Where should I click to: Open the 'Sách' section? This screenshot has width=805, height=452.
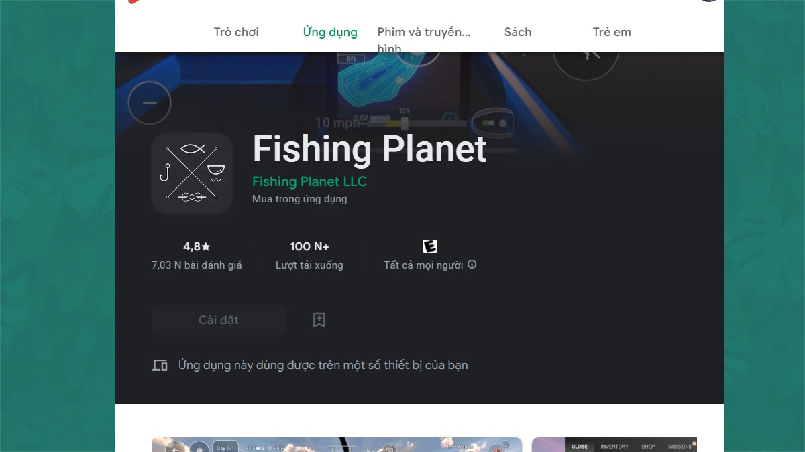click(517, 32)
